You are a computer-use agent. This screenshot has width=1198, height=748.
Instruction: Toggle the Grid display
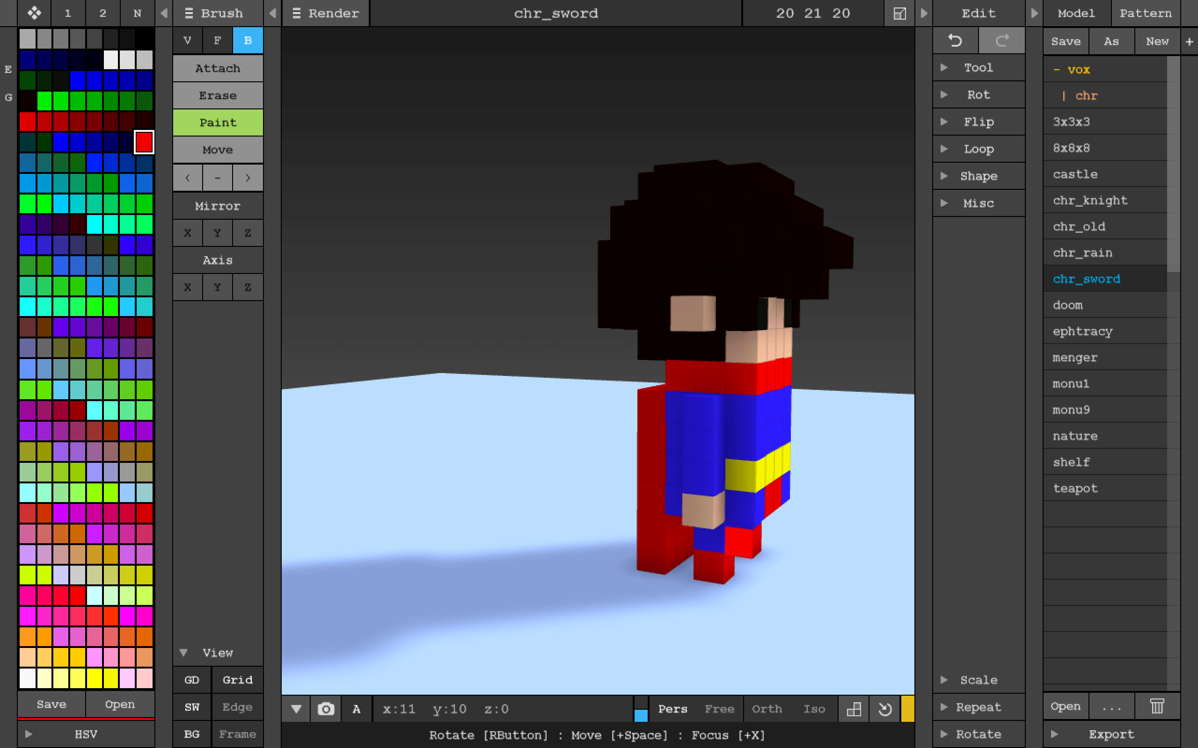238,680
